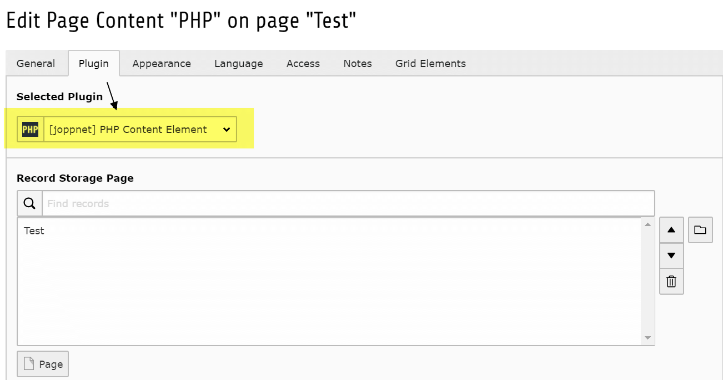Viewport: 723px width, 380px height.
Task: Click the PHP plugin icon
Action: (x=30, y=130)
